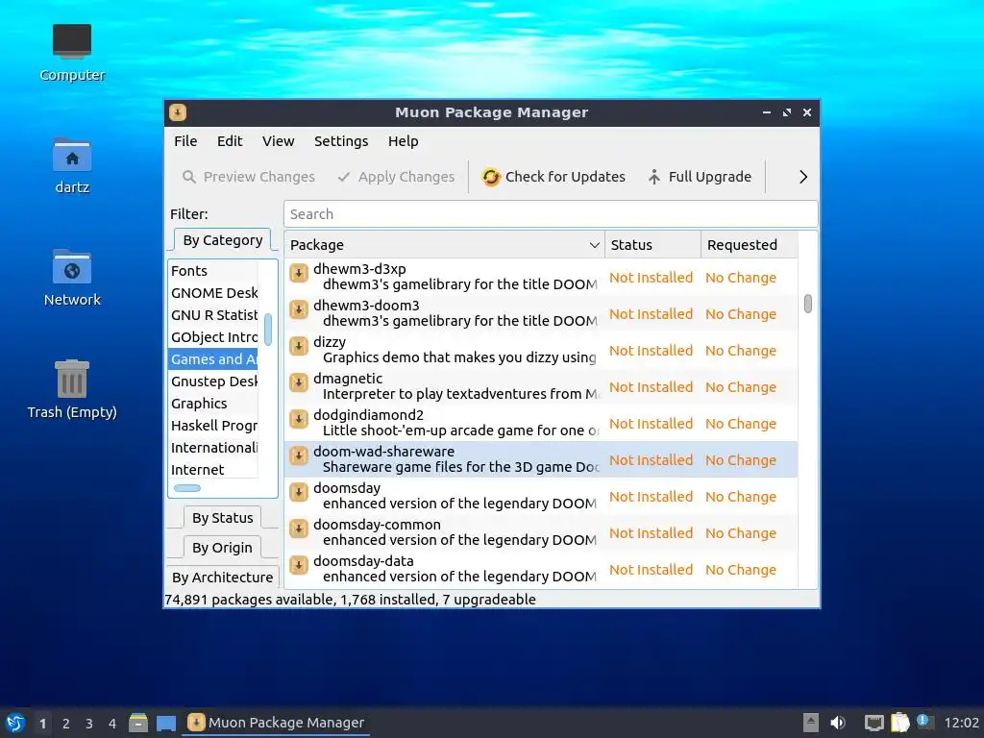This screenshot has width=984, height=738.
Task: Click the dhewm3-doom3 package icon
Action: coord(299,310)
